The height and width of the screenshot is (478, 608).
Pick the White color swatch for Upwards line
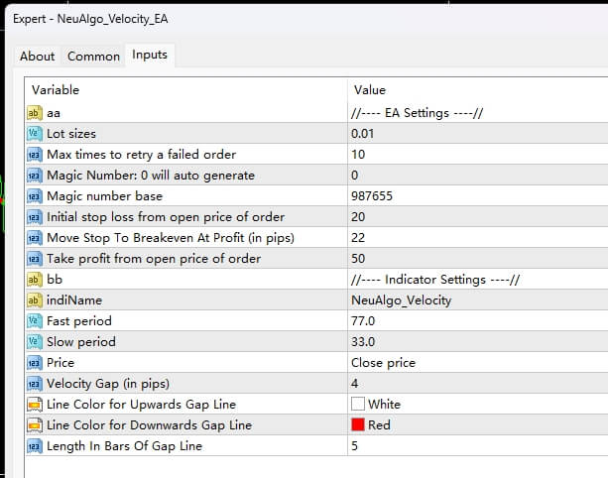click(x=358, y=404)
